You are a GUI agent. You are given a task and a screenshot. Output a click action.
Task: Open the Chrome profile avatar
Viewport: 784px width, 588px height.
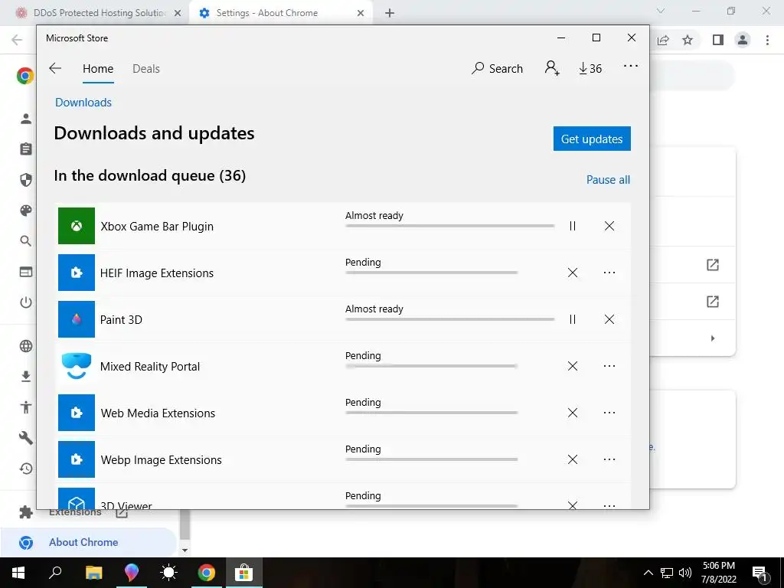[743, 40]
